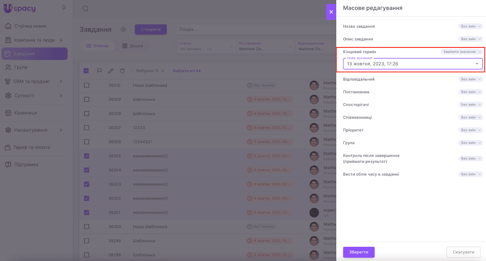The width and height of the screenshot is (486, 261).
Task: Open Постановник change-mode dropdown in panel
Action: coord(471,92)
